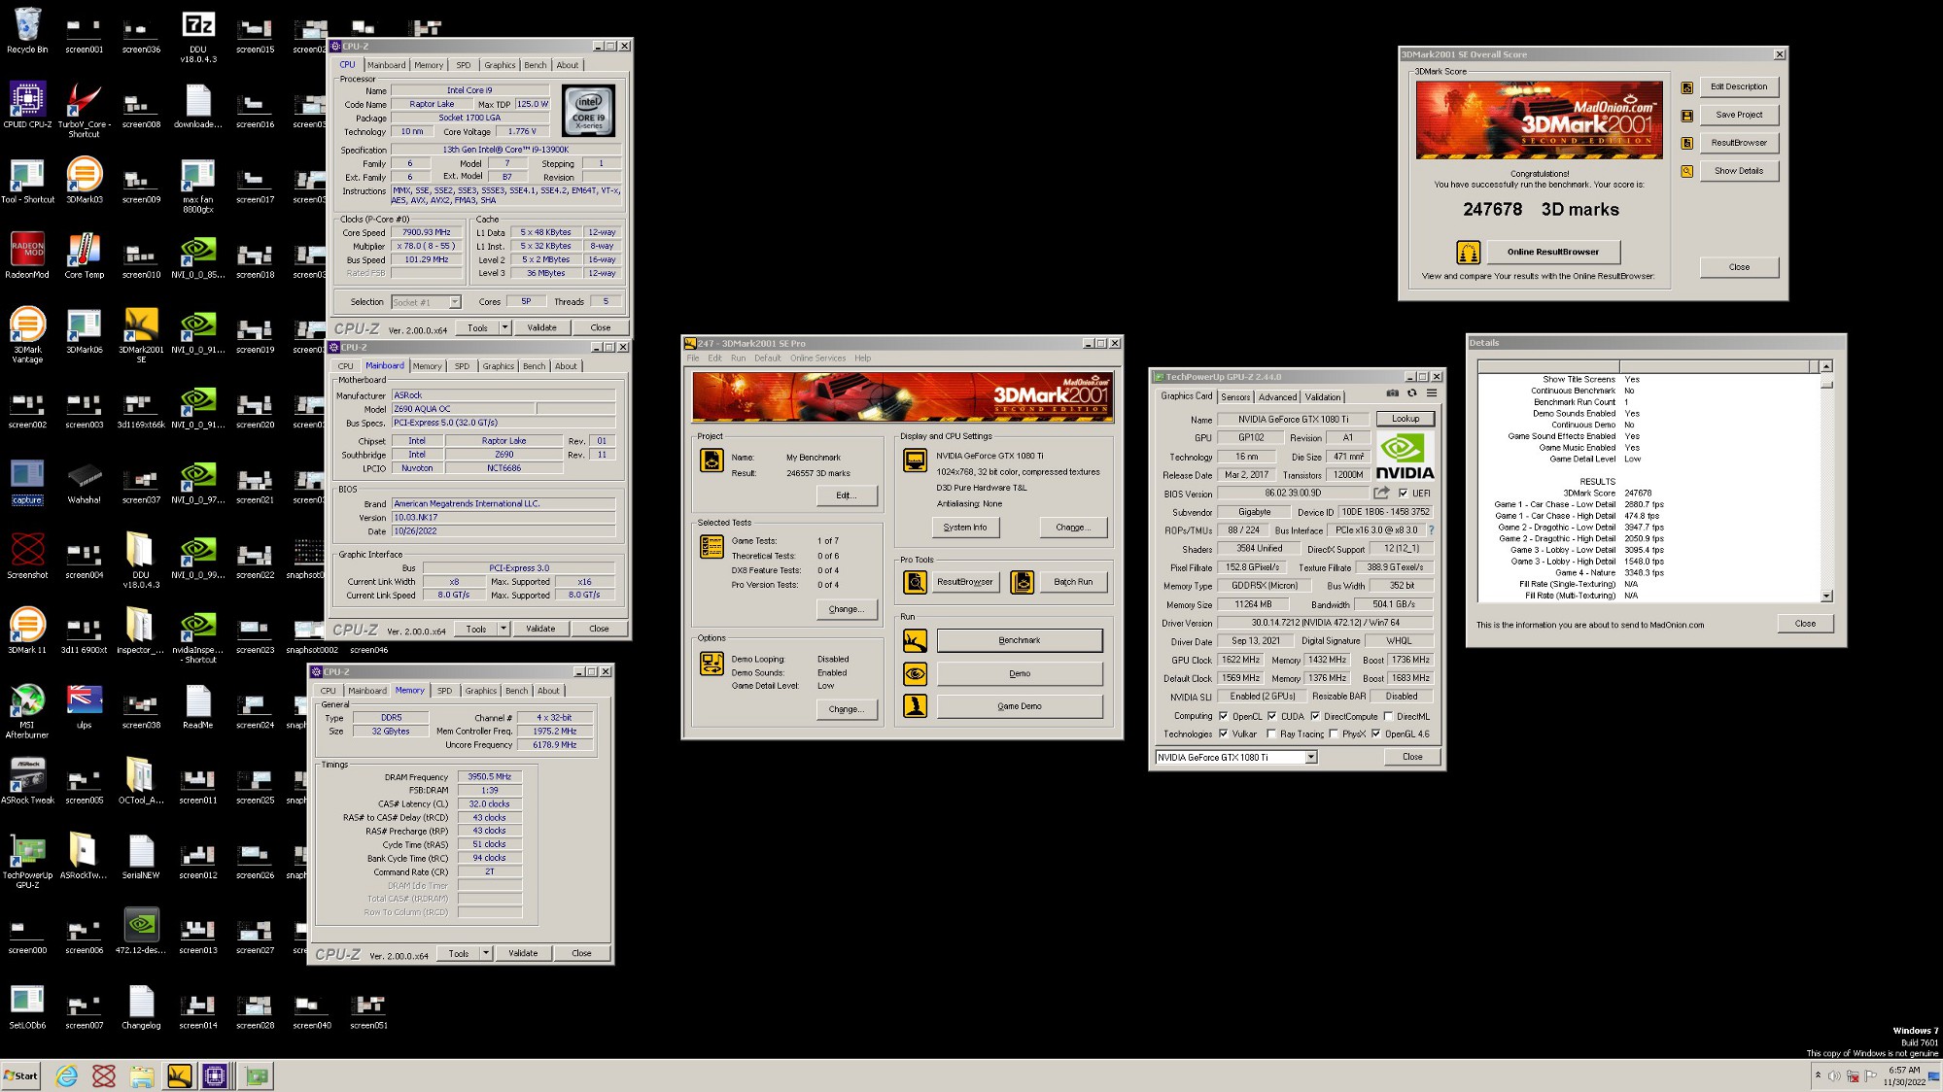Open the GPU-Z hamburger menu icon
Image resolution: width=1943 pixels, height=1092 pixels.
1432,393
